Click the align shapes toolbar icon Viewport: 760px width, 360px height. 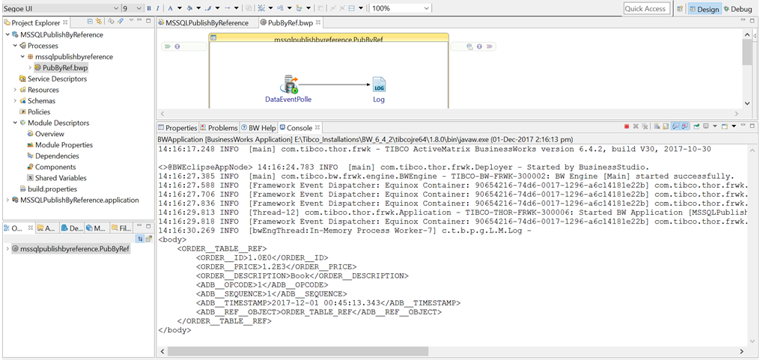pos(280,8)
